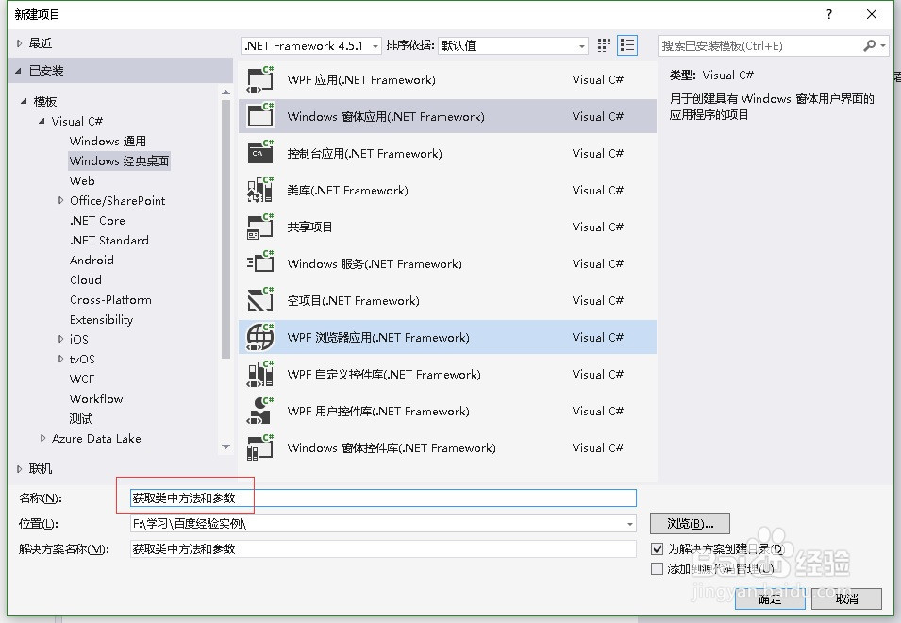Uncheck 为解决方案创建目录 option
The image size is (901, 623).
pyautogui.click(x=656, y=549)
